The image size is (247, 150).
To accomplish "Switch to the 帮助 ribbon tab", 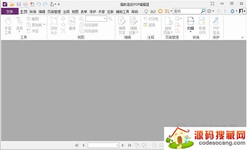I will pyautogui.click(x=135, y=12).
